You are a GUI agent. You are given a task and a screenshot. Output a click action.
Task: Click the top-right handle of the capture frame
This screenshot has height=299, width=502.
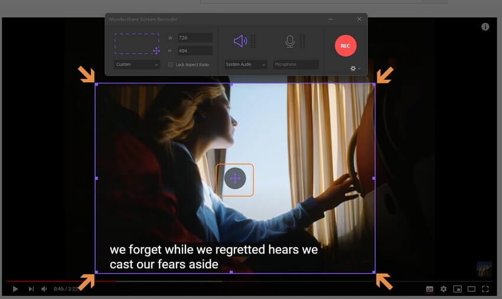pyautogui.click(x=374, y=84)
